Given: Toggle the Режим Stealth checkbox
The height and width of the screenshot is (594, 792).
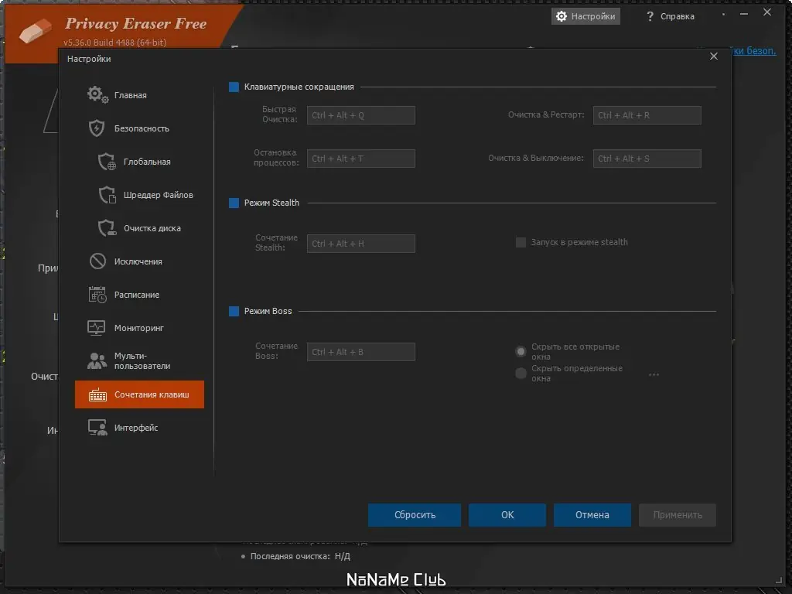Looking at the screenshot, I should (234, 203).
